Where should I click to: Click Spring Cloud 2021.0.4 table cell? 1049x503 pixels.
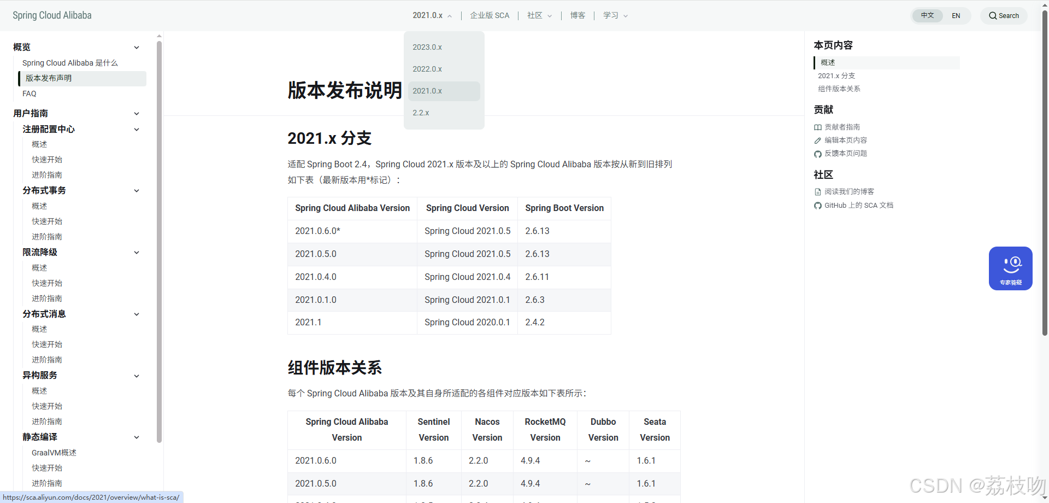pos(468,277)
